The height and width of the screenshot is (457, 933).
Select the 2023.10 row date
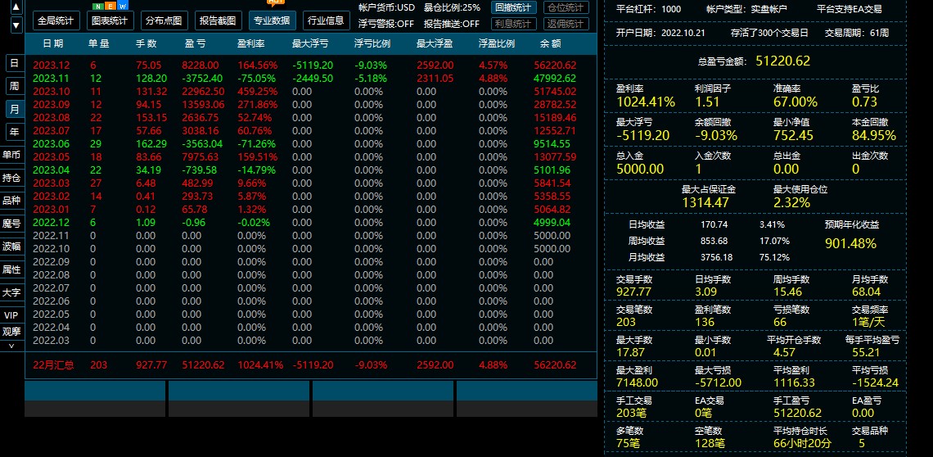(51, 91)
